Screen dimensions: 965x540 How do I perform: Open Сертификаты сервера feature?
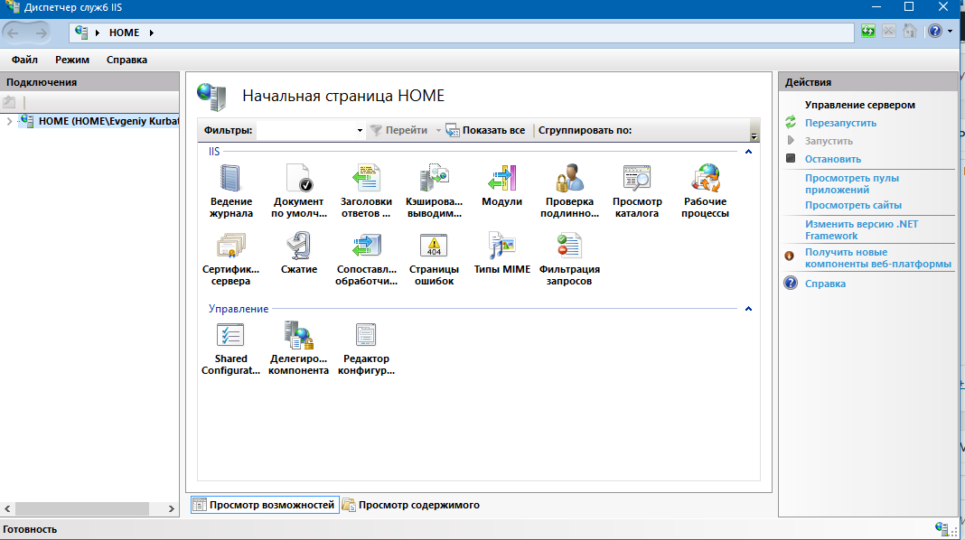230,258
